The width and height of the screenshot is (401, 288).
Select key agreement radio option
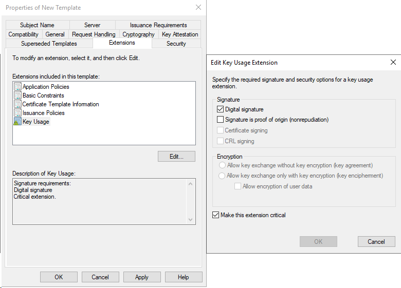[222, 165]
